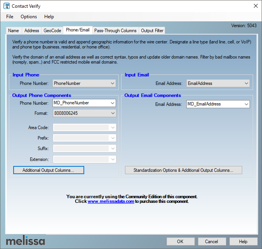
Task: Switch to the GeoCode tab
Action: [x=52, y=31]
